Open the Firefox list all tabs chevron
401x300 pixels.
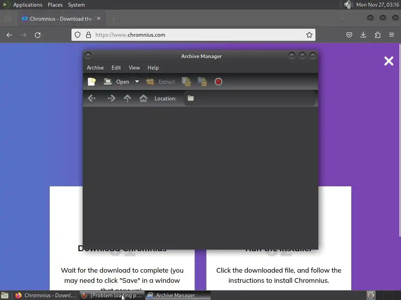[x=342, y=18]
